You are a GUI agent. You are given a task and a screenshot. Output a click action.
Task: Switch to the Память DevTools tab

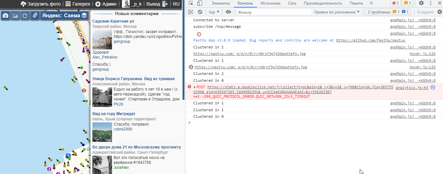click(356, 3)
